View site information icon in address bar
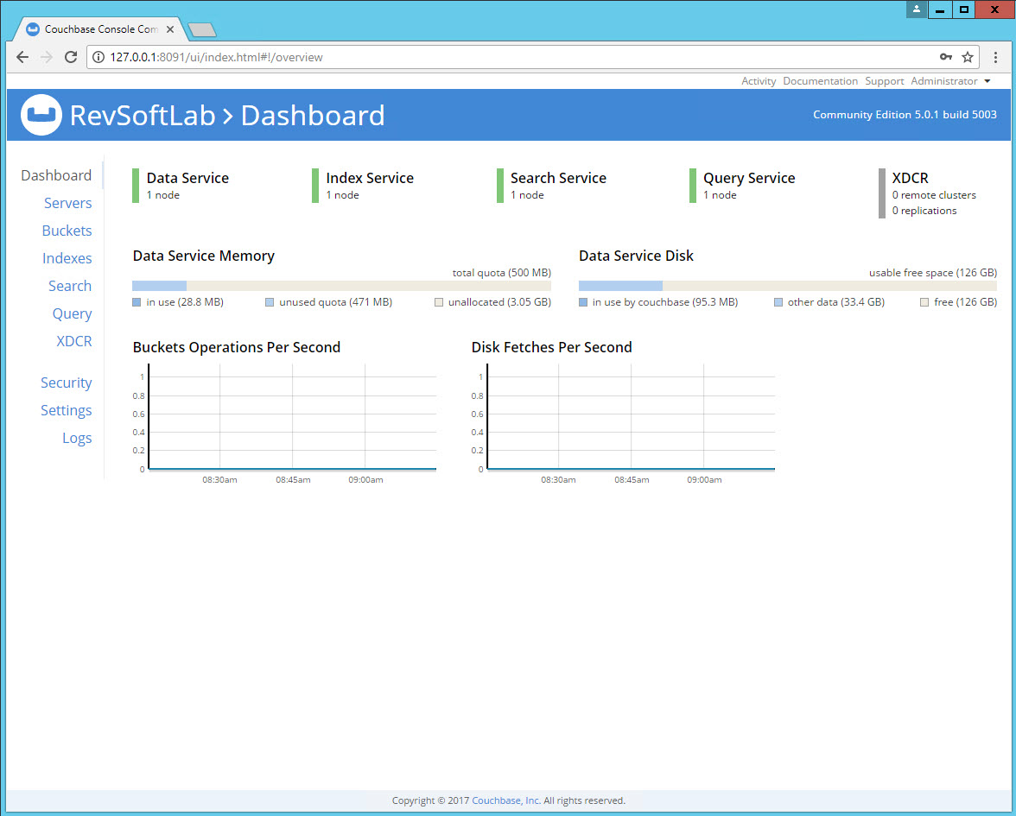Screen dimensions: 1016x816 [x=98, y=57]
